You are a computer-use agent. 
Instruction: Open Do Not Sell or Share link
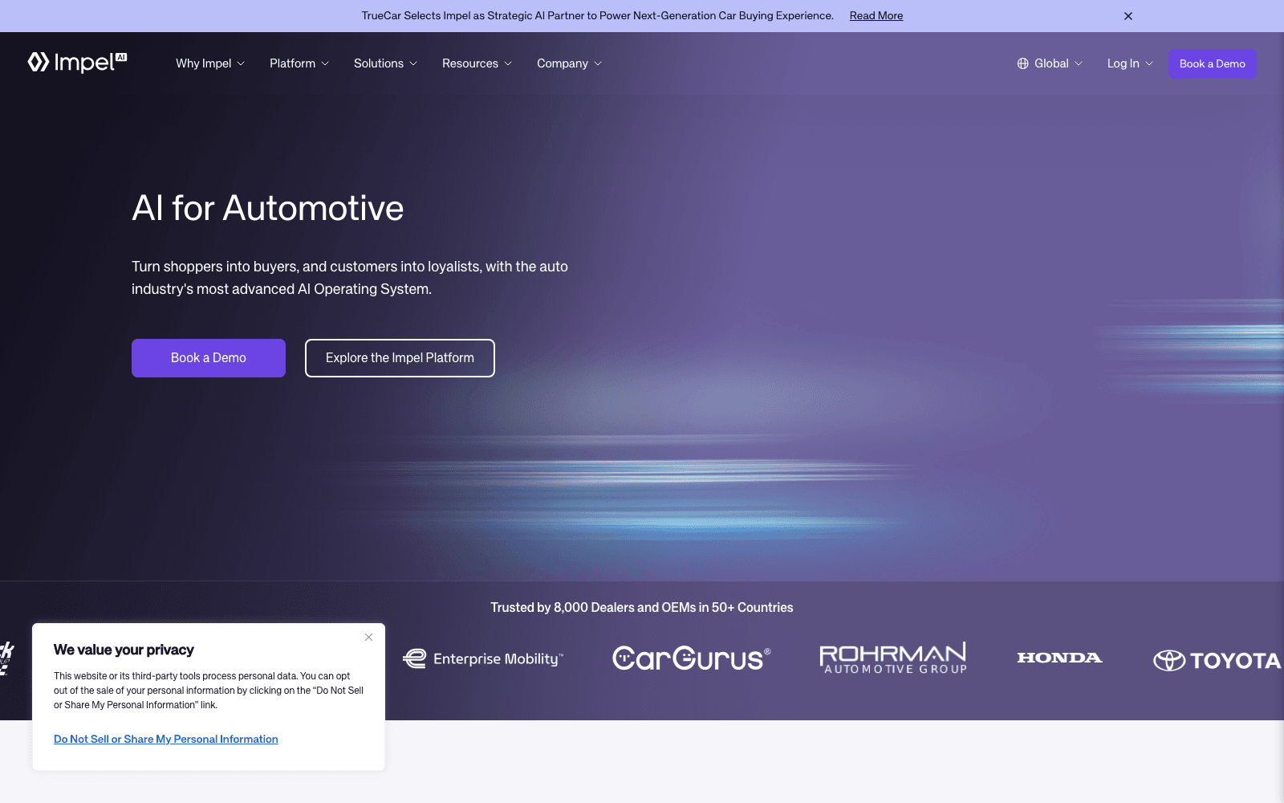click(166, 739)
